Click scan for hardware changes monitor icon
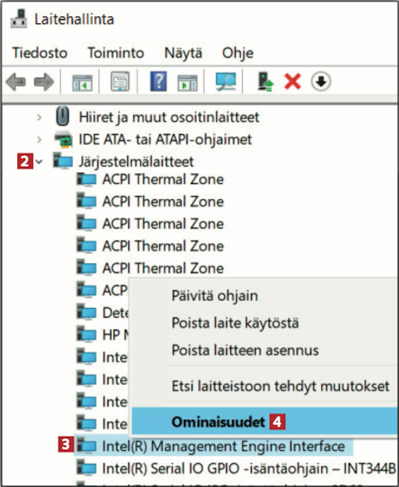 point(226,82)
